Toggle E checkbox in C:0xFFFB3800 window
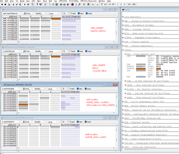 pos(62,89)
